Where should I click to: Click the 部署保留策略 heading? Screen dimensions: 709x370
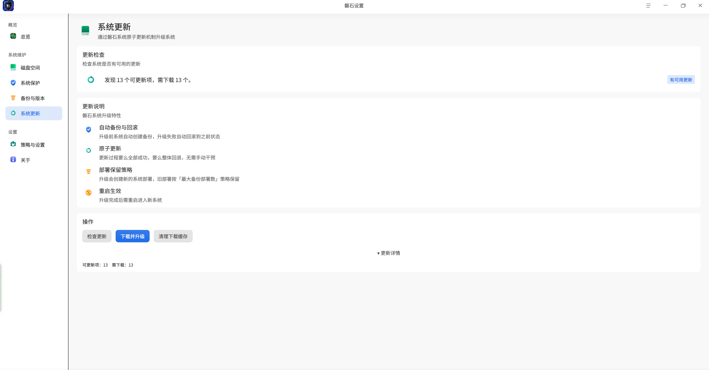click(x=116, y=170)
